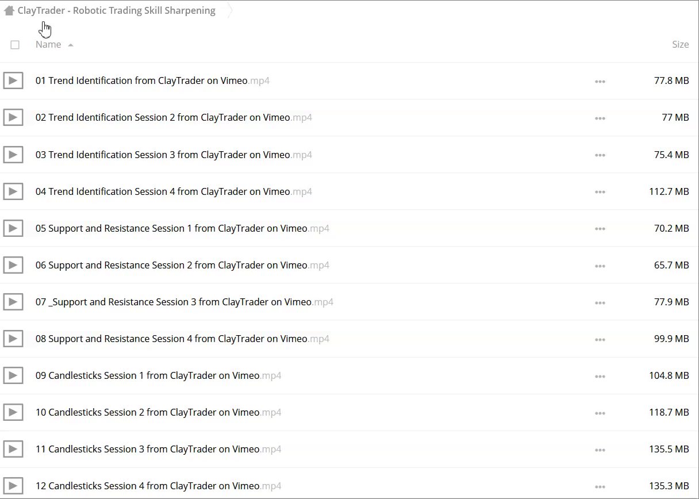Click video icon for 11 Candlesticks Session 3

click(x=13, y=449)
